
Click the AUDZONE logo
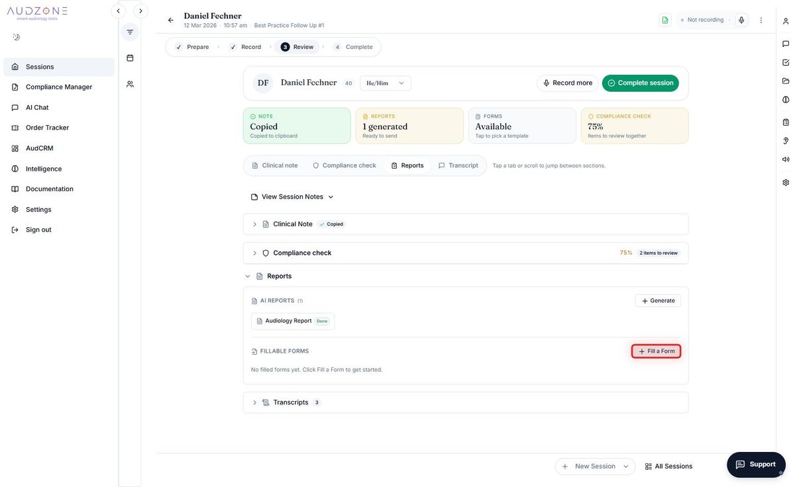[37, 13]
